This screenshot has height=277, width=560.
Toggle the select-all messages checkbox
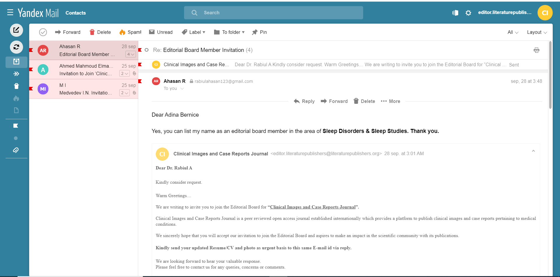pos(43,32)
